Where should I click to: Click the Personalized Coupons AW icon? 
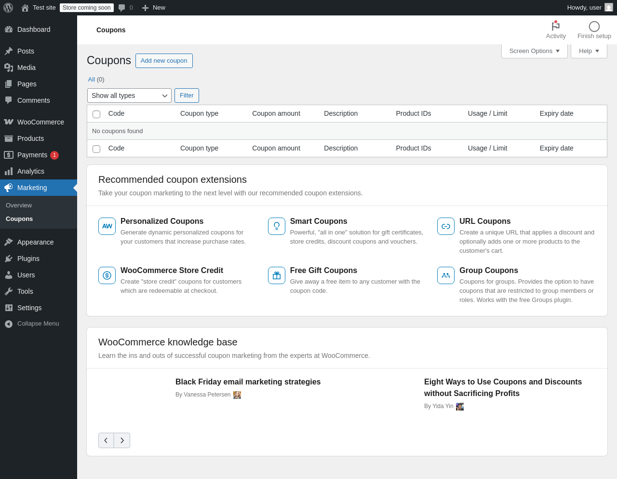(107, 226)
